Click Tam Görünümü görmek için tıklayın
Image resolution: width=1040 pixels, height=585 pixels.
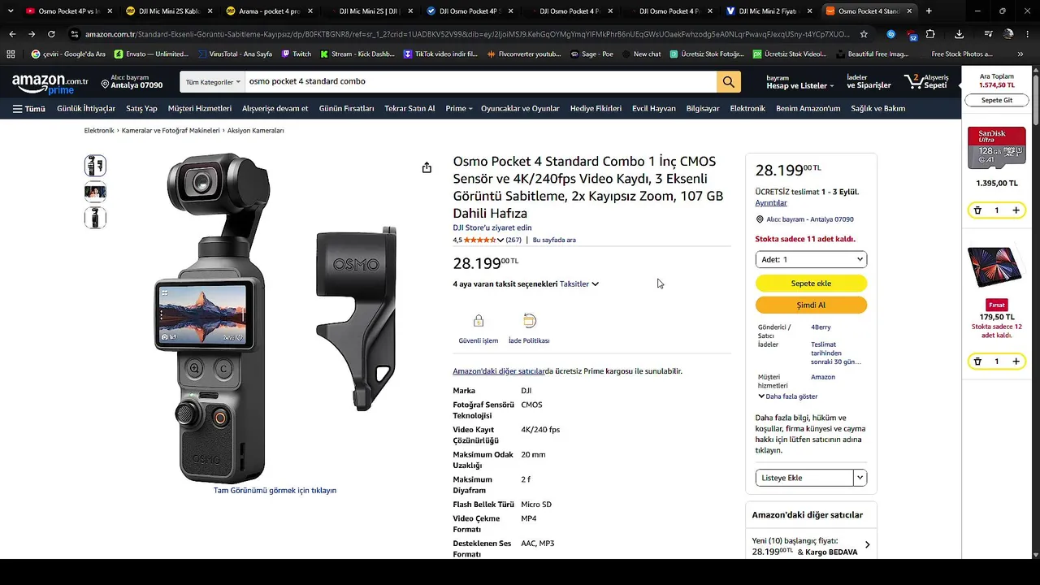pyautogui.click(x=275, y=491)
